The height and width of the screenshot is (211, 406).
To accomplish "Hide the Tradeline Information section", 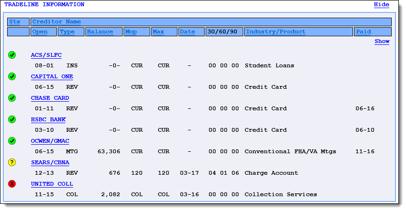I will point(381,5).
